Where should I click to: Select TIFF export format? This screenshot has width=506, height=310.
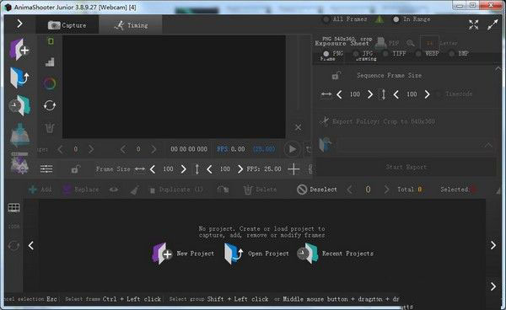point(385,54)
